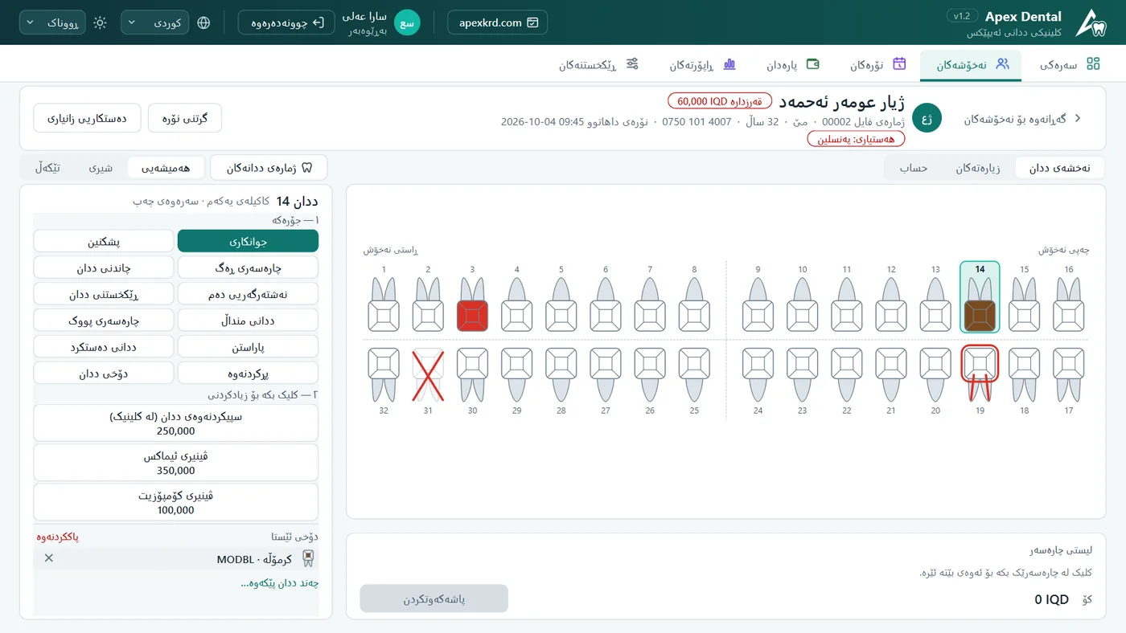The image size is (1126, 633).
Task: Click دەستکاریی زانیاری button
Action: [87, 118]
